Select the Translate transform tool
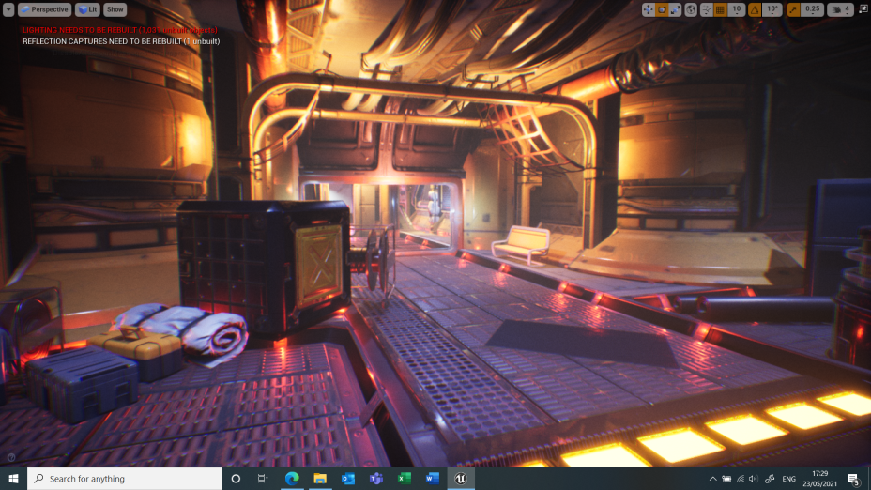The height and width of the screenshot is (490, 871). pos(649,9)
